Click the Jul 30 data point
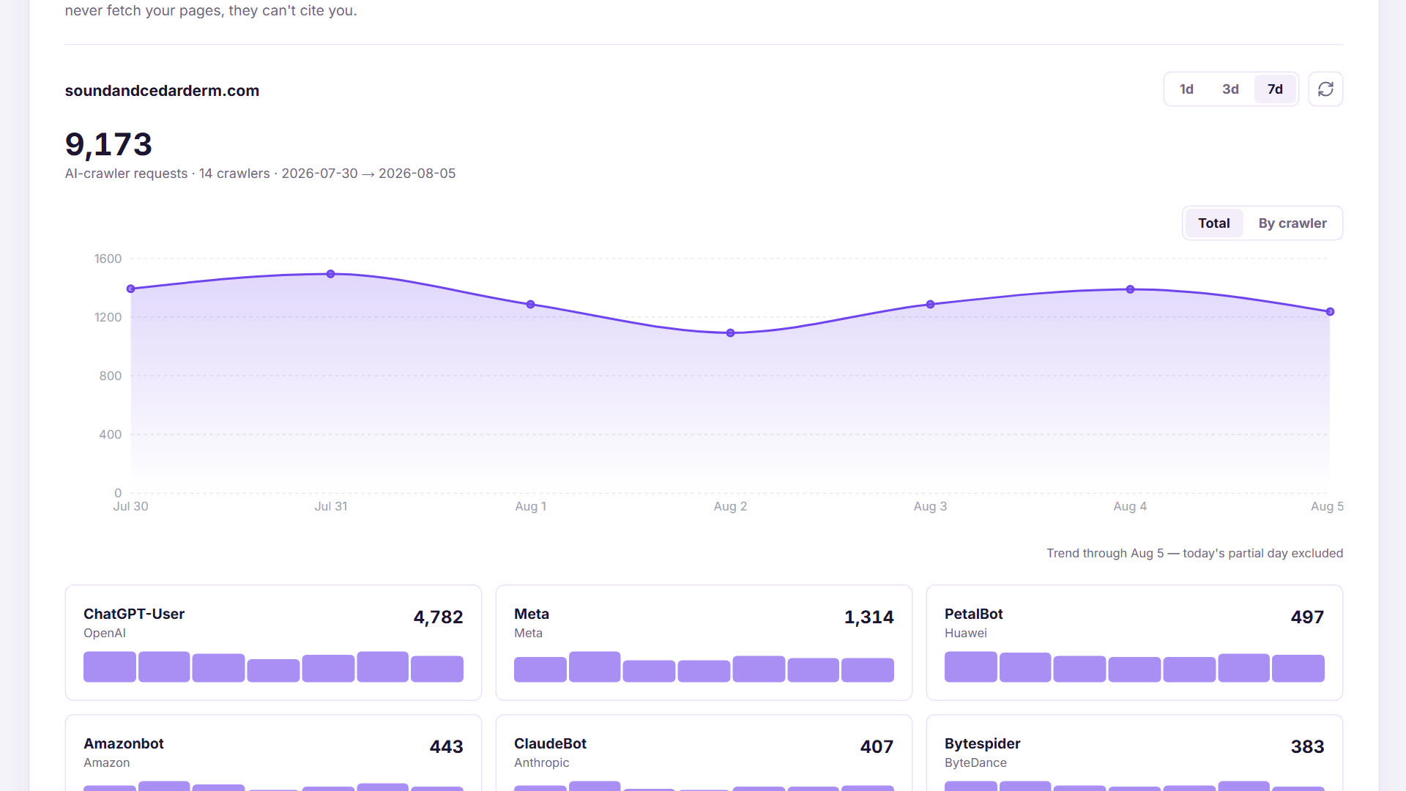Screen dimensions: 1406x791 click(131, 289)
